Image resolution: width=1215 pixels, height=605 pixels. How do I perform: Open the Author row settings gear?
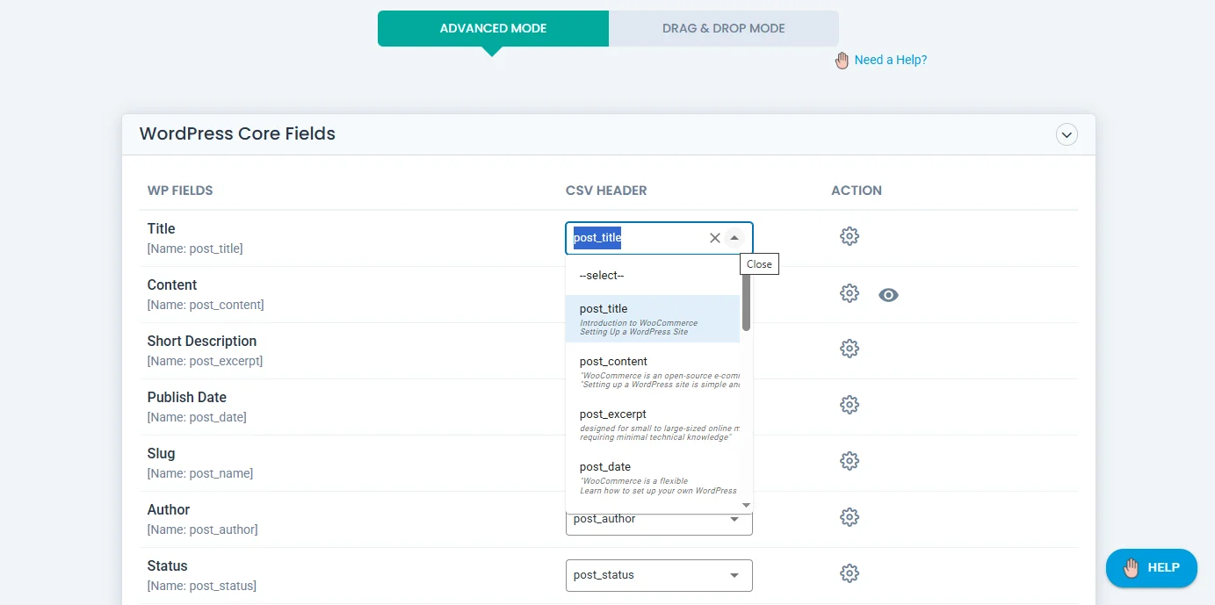(x=849, y=517)
